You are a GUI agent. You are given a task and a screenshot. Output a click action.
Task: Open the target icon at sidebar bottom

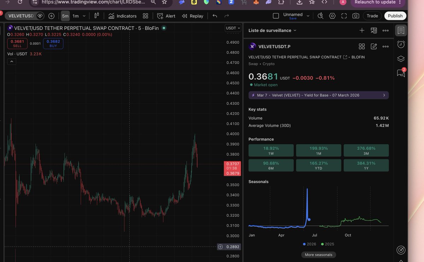click(x=401, y=250)
